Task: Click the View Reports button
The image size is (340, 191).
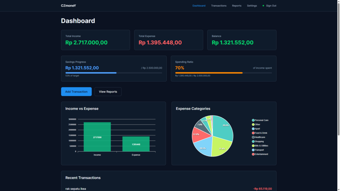Action: (108, 92)
